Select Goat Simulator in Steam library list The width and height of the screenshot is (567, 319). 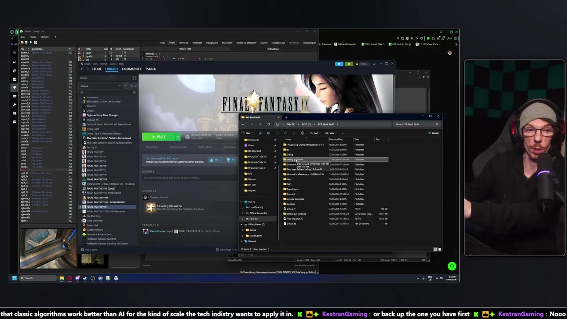tap(94, 221)
